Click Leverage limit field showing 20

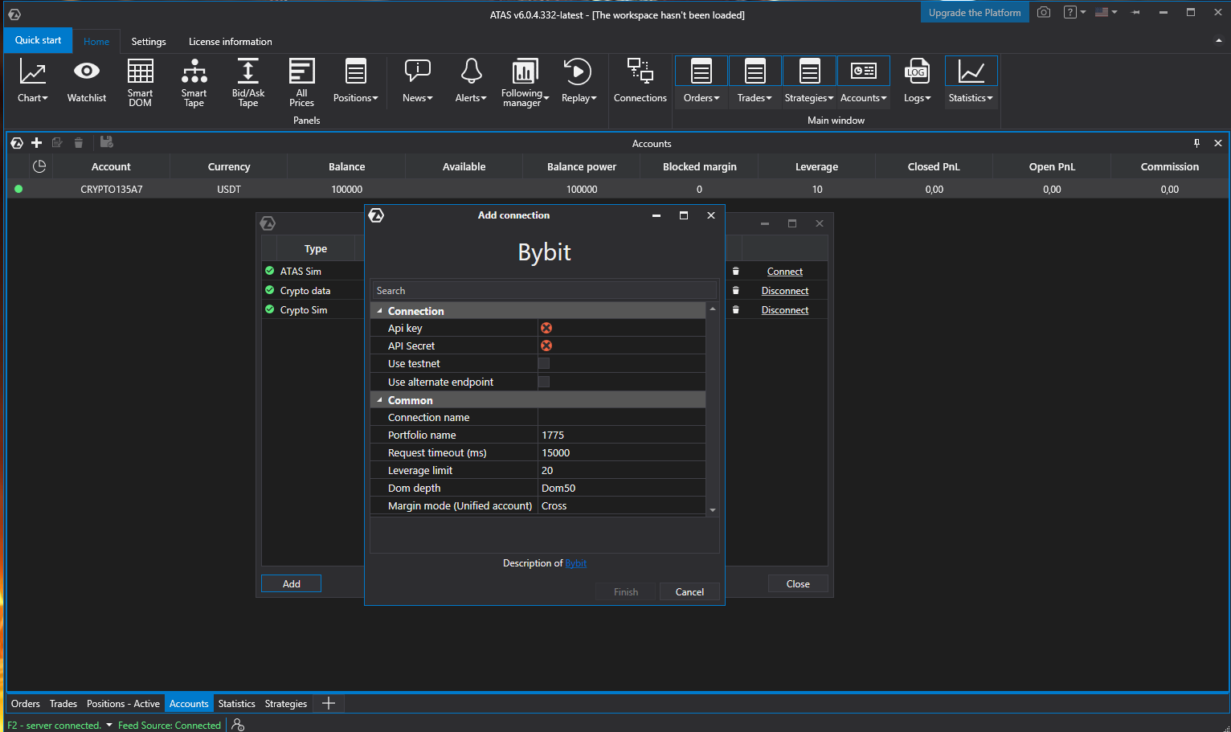(x=621, y=470)
